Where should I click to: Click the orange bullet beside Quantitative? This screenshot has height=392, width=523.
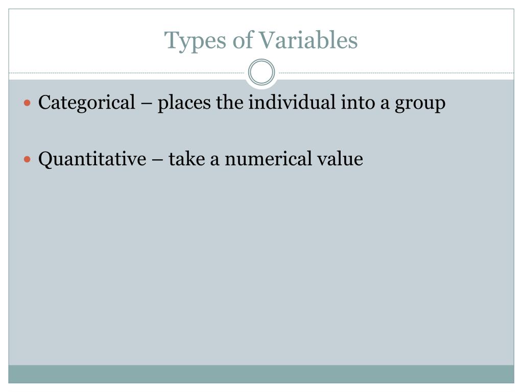(x=28, y=159)
